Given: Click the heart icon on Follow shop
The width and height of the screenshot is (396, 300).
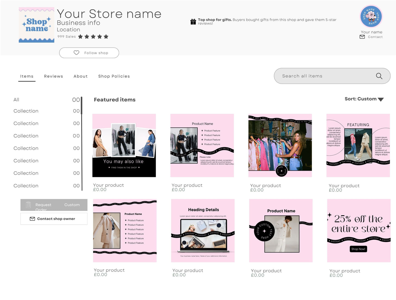Looking at the screenshot, I should pyautogui.click(x=76, y=53).
